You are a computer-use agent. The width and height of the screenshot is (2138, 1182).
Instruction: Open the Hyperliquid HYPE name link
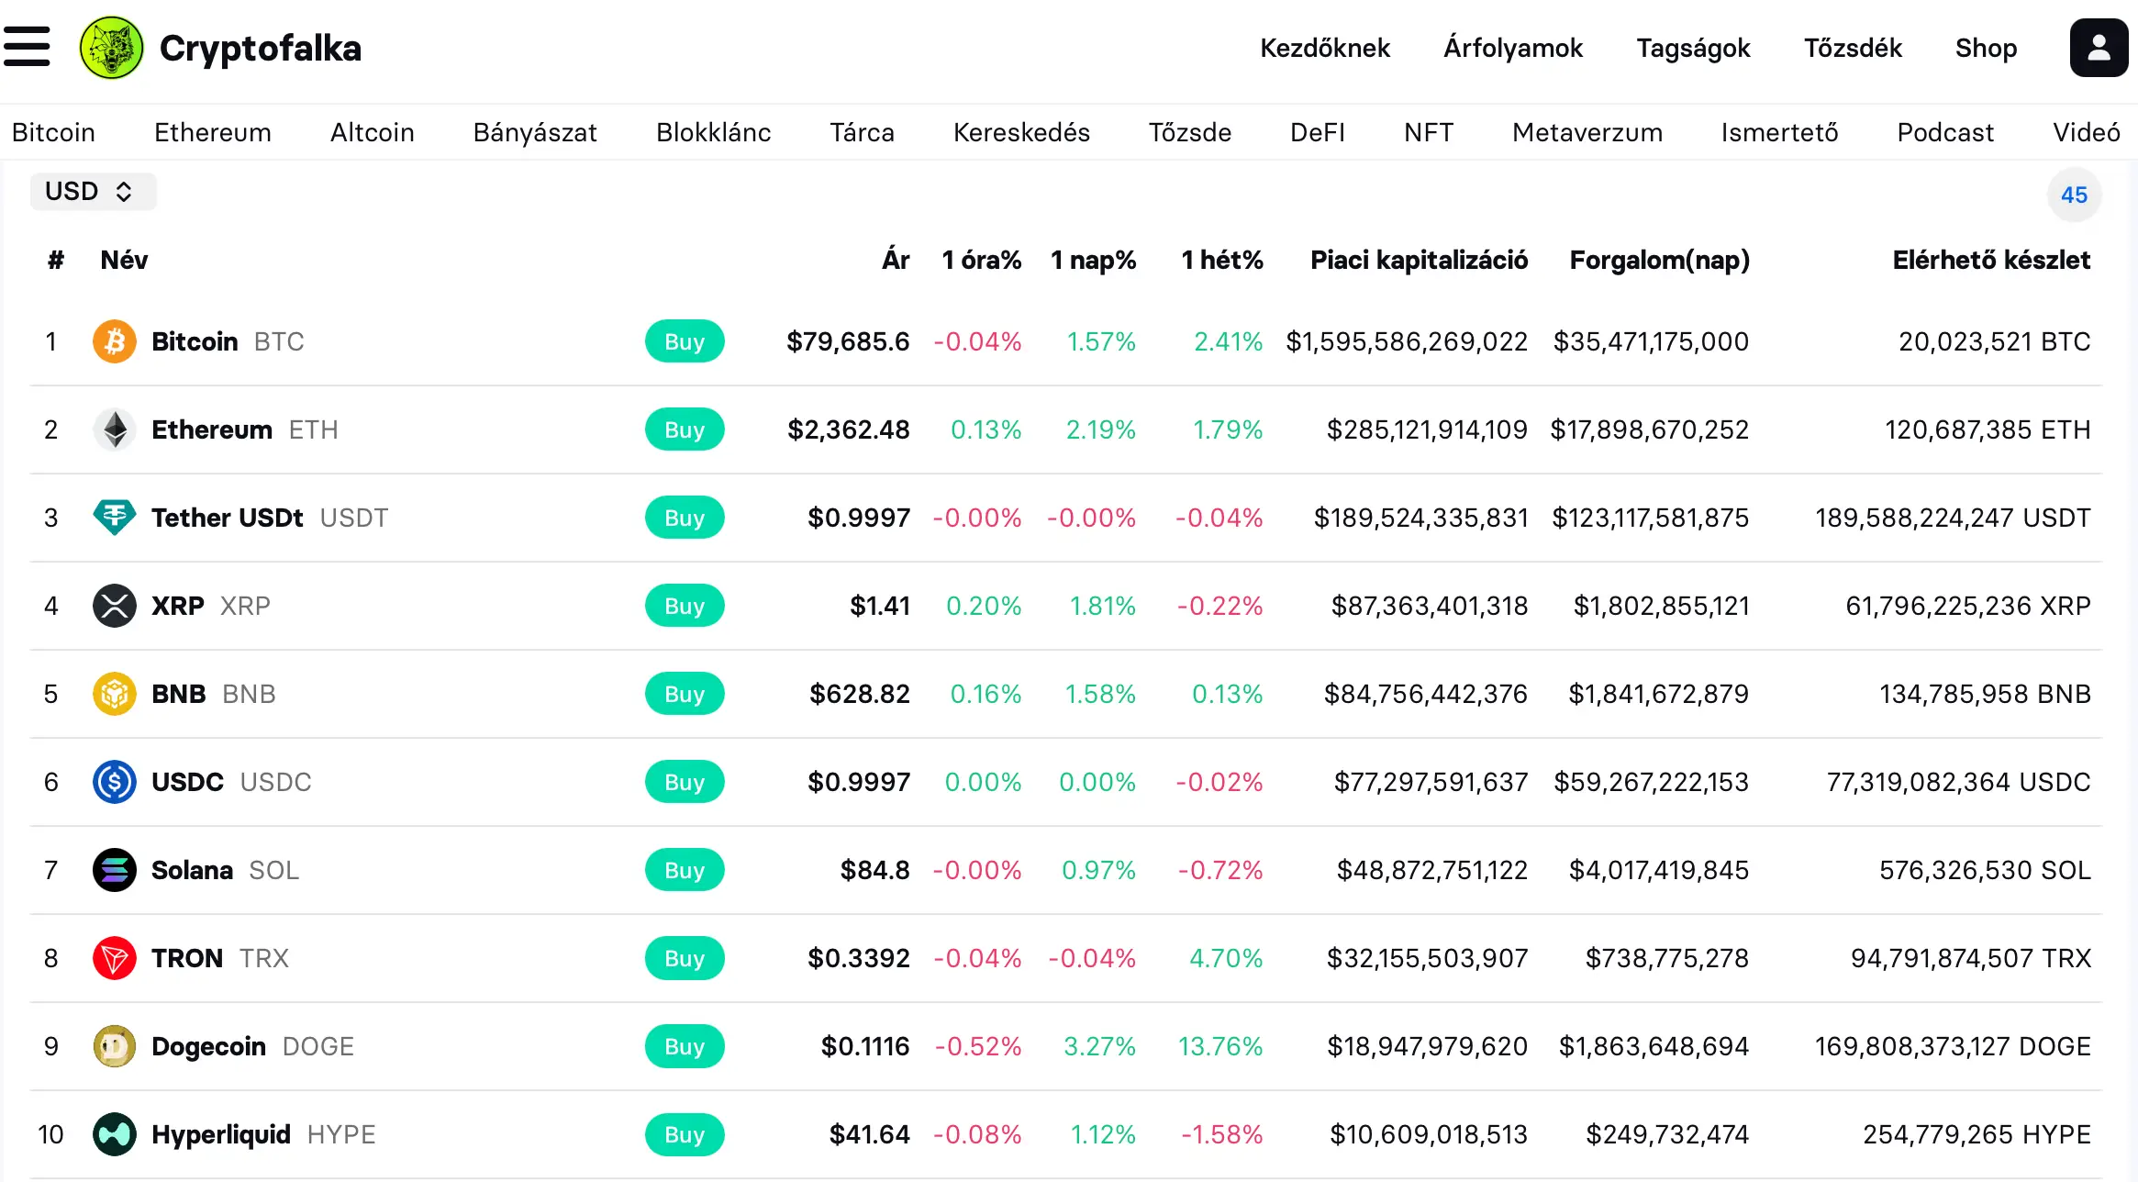(263, 1134)
